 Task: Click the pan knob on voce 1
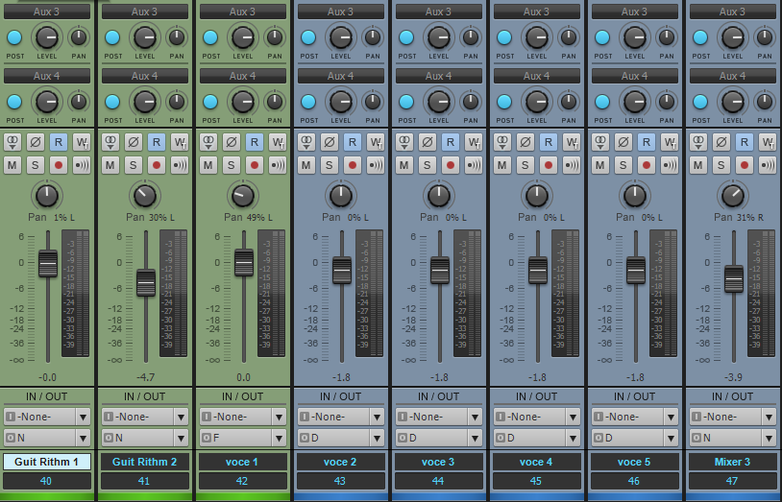tap(243, 196)
